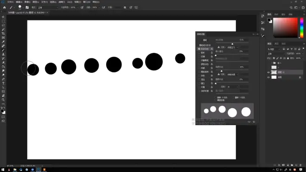Enable Dual Brush checkbox in brush settings
This screenshot has height=172, width=306.
coord(199,60)
